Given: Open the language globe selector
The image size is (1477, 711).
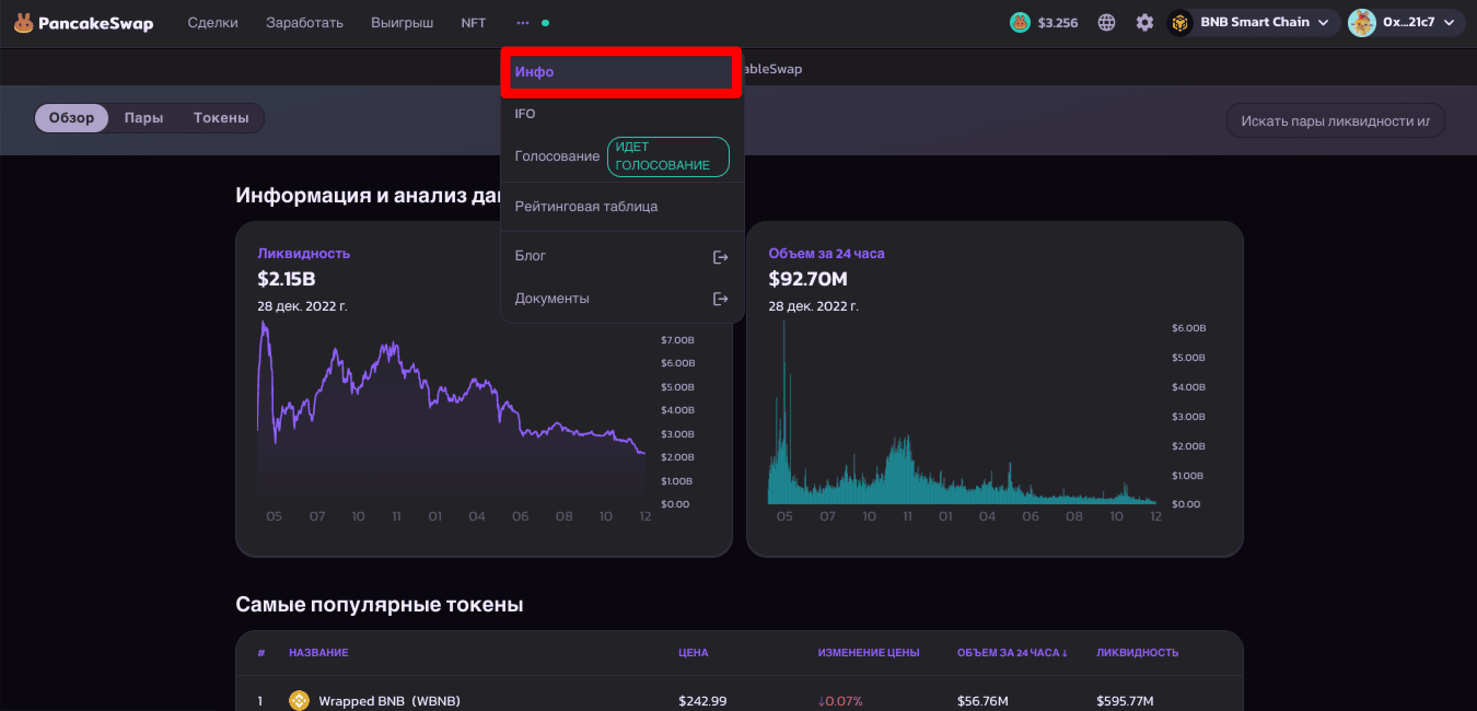Looking at the screenshot, I should click(x=1107, y=23).
